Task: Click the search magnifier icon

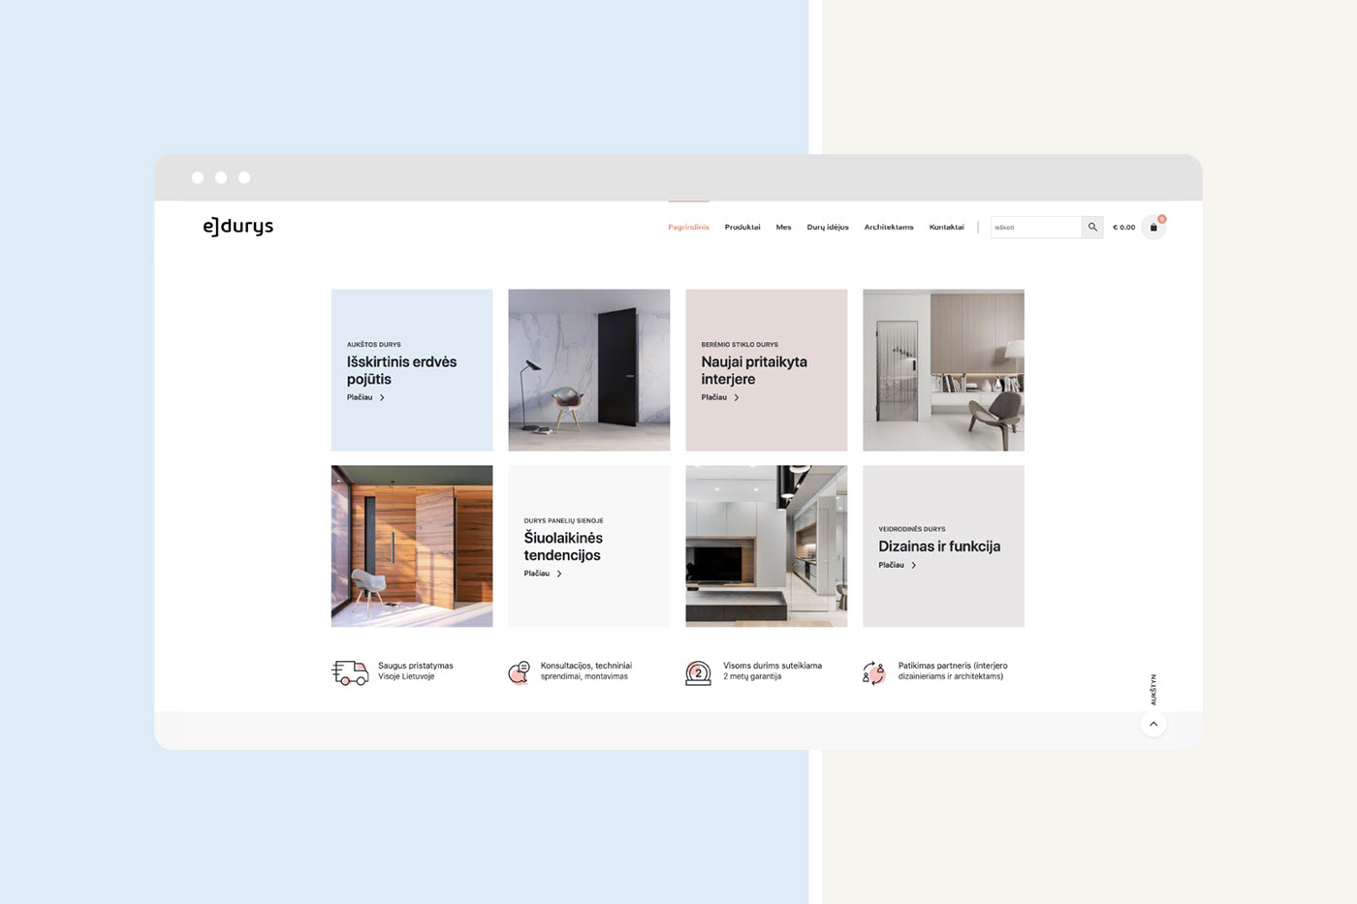Action: tap(1092, 227)
